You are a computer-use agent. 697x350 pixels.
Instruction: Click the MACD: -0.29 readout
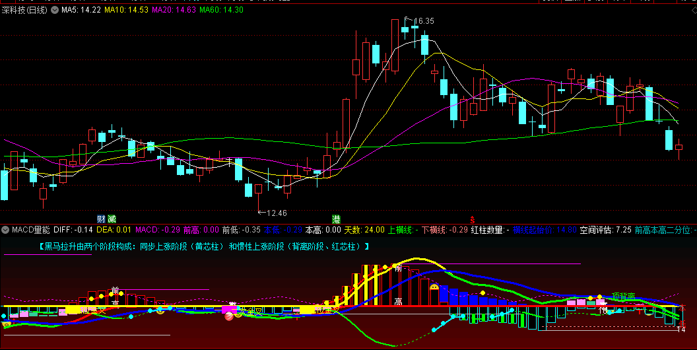157,230
